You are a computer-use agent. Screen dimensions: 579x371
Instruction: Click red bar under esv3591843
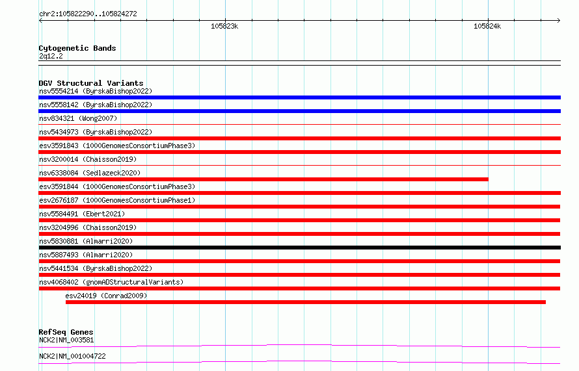click(x=299, y=152)
